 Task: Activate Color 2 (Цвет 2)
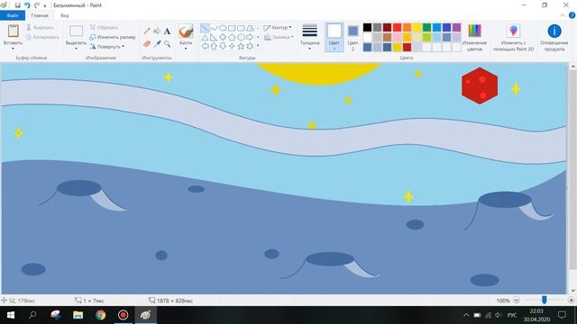353,37
